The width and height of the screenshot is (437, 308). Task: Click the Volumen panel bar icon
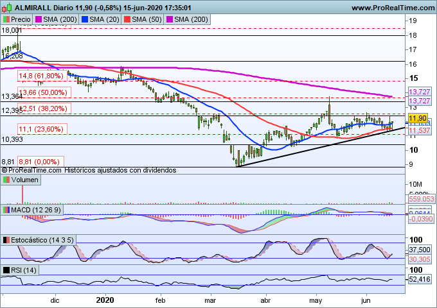click(6, 181)
